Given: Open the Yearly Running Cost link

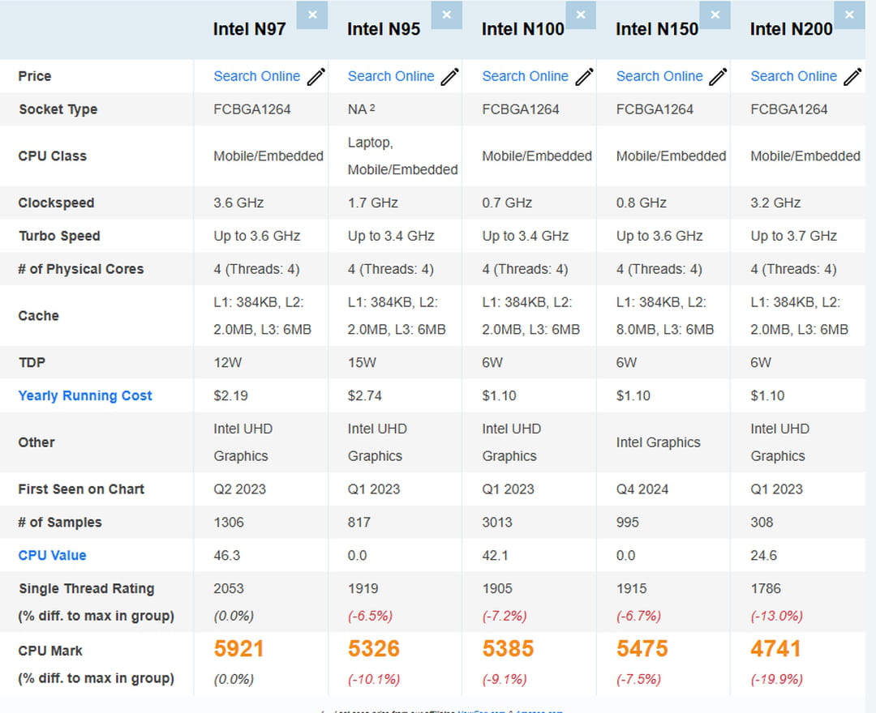Looking at the screenshot, I should 85,395.
